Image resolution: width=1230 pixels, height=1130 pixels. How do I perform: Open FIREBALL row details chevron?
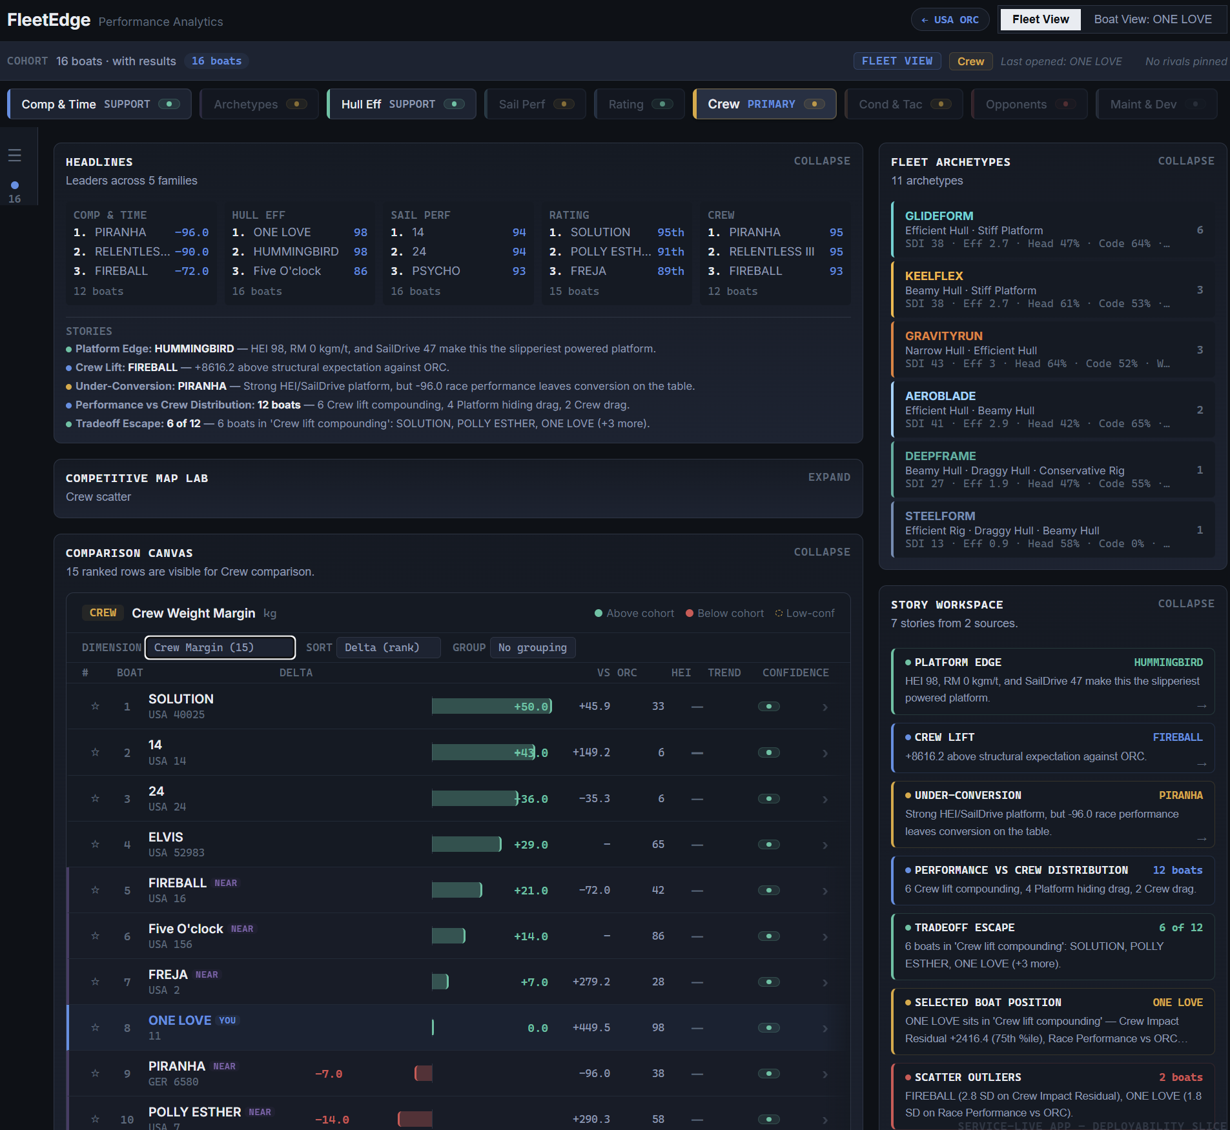pos(825,891)
